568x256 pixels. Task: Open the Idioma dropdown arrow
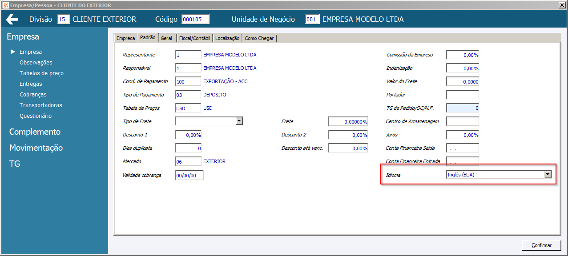tap(548, 175)
